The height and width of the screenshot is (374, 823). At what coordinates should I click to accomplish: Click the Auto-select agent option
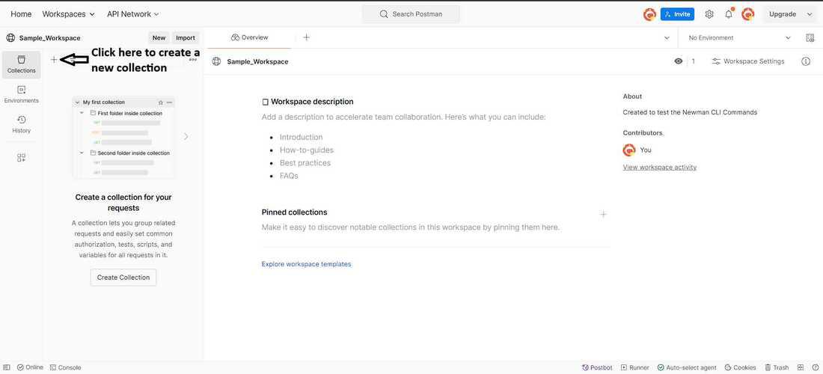(687, 368)
